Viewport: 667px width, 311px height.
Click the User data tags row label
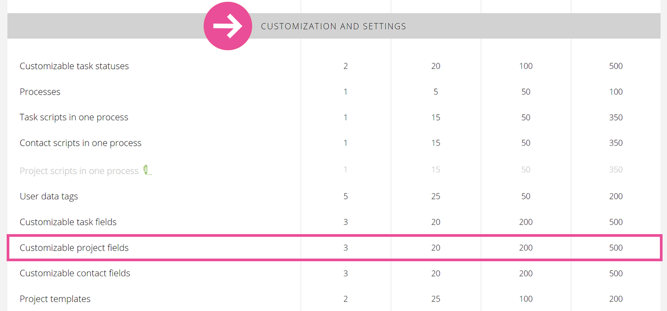pyautogui.click(x=49, y=197)
